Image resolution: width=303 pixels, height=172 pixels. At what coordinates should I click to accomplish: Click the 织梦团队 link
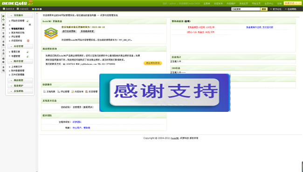tap(77, 122)
